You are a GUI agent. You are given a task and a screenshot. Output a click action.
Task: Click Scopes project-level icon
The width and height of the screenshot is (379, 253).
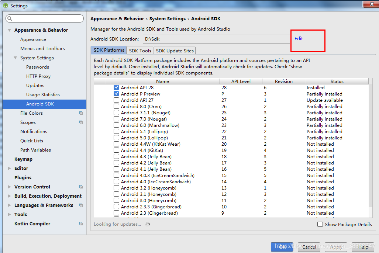[81, 122]
